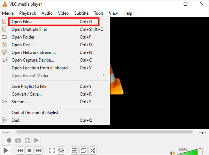Viewport: 209px width, 155px height.
Task: Click the Open Capture Device icon
Action: (4, 60)
